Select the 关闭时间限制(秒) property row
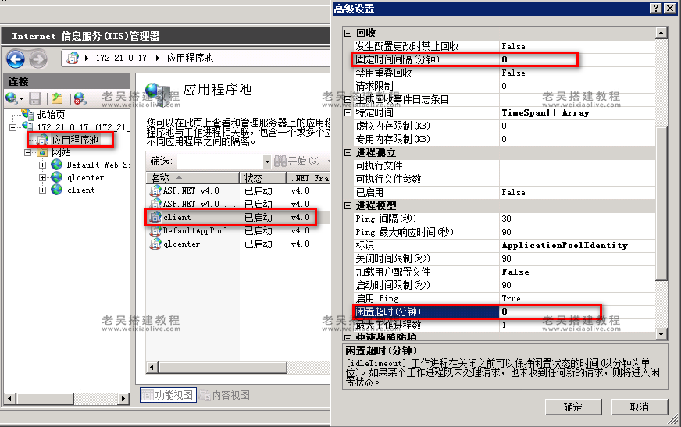Image resolution: width=681 pixels, height=427 pixels. [x=505, y=258]
